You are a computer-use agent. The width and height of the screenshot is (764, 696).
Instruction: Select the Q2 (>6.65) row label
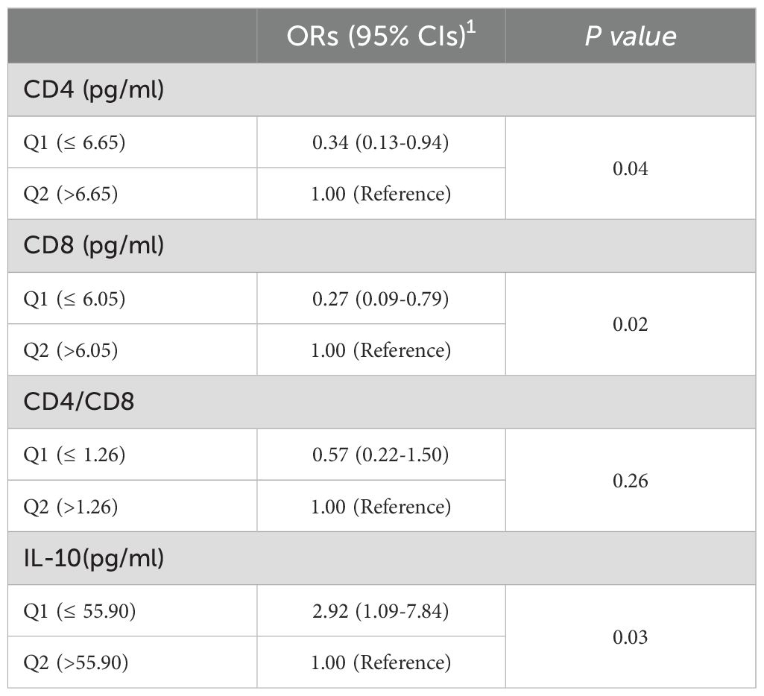[71, 194]
